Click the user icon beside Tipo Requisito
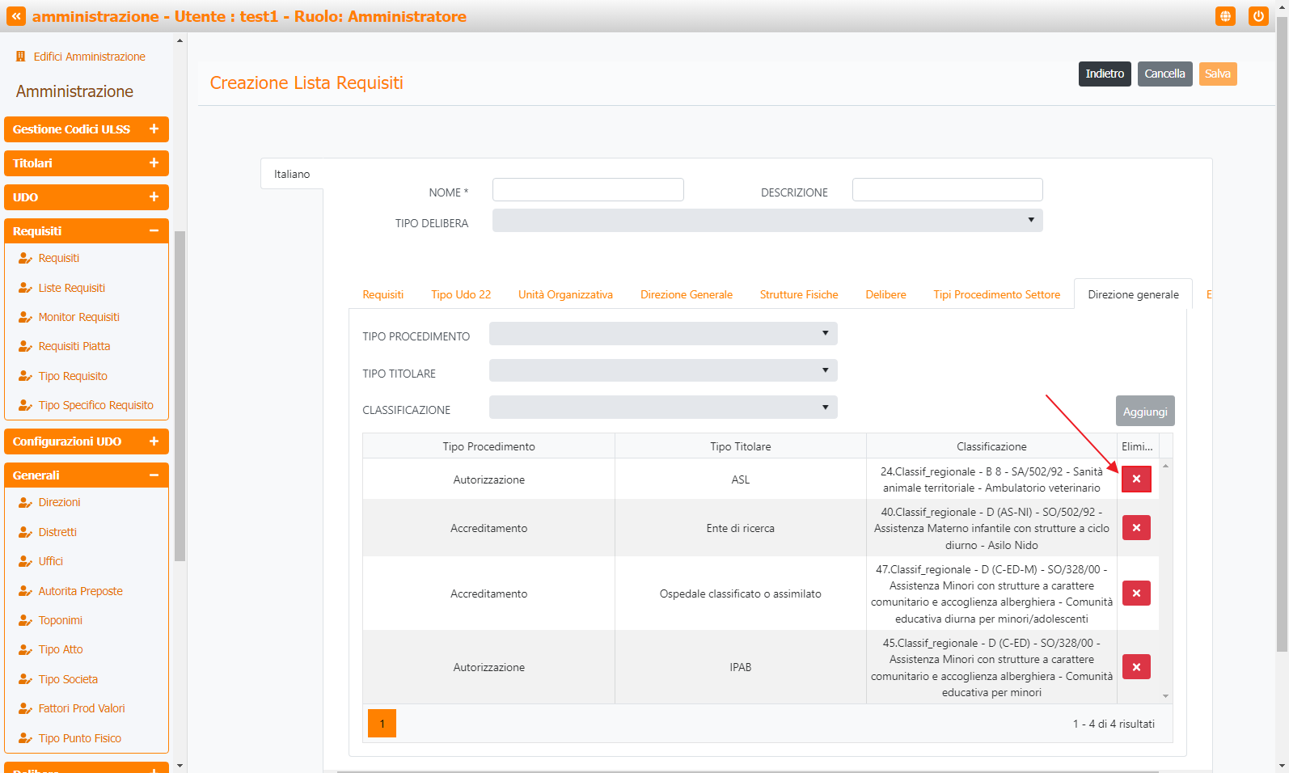 pyautogui.click(x=25, y=376)
